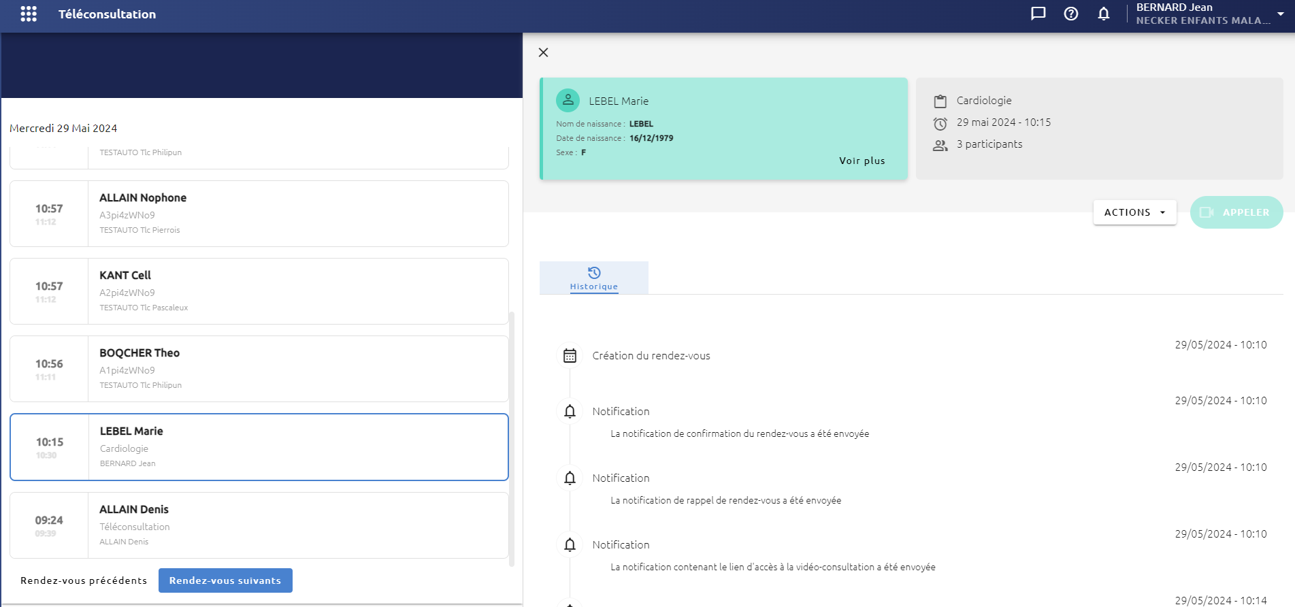
Task: Click the bell icon for rappel notification
Action: click(570, 478)
